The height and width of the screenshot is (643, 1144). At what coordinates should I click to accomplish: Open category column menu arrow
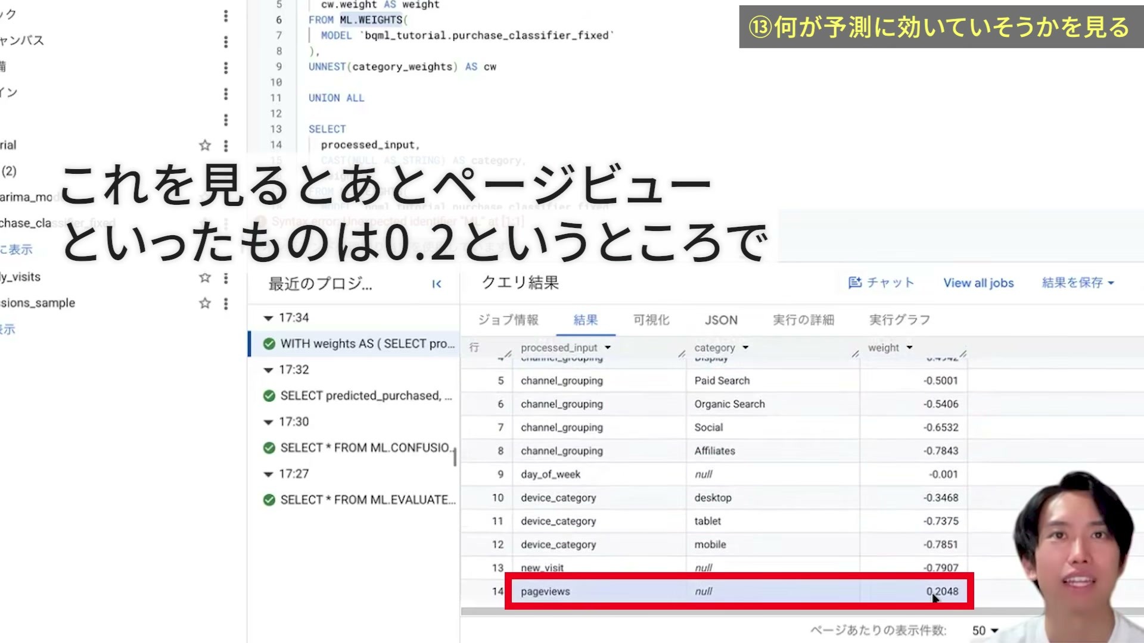point(745,348)
